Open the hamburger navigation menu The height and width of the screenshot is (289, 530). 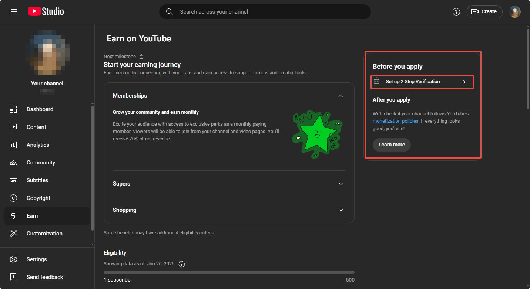point(14,12)
